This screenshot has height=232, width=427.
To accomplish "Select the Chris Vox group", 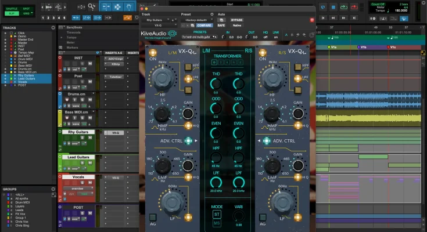I will click(23, 221).
